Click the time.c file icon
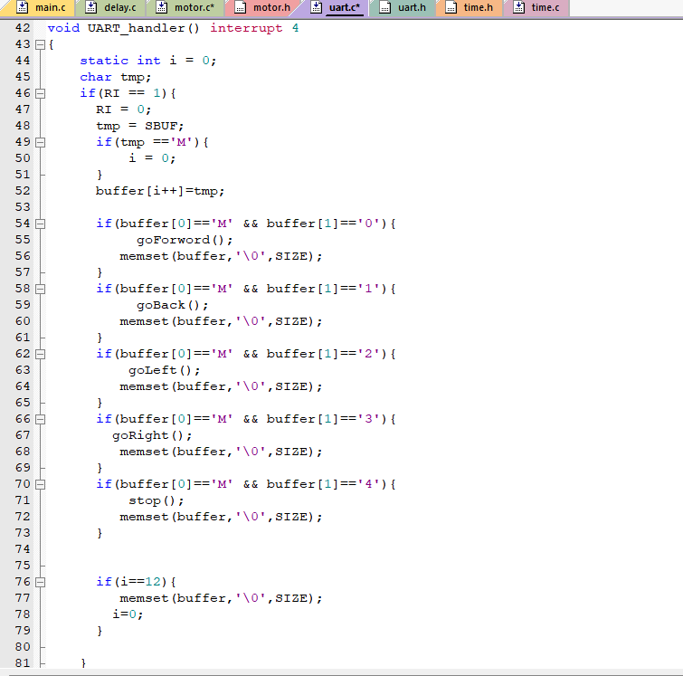This screenshot has height=676, width=683. [x=518, y=7]
